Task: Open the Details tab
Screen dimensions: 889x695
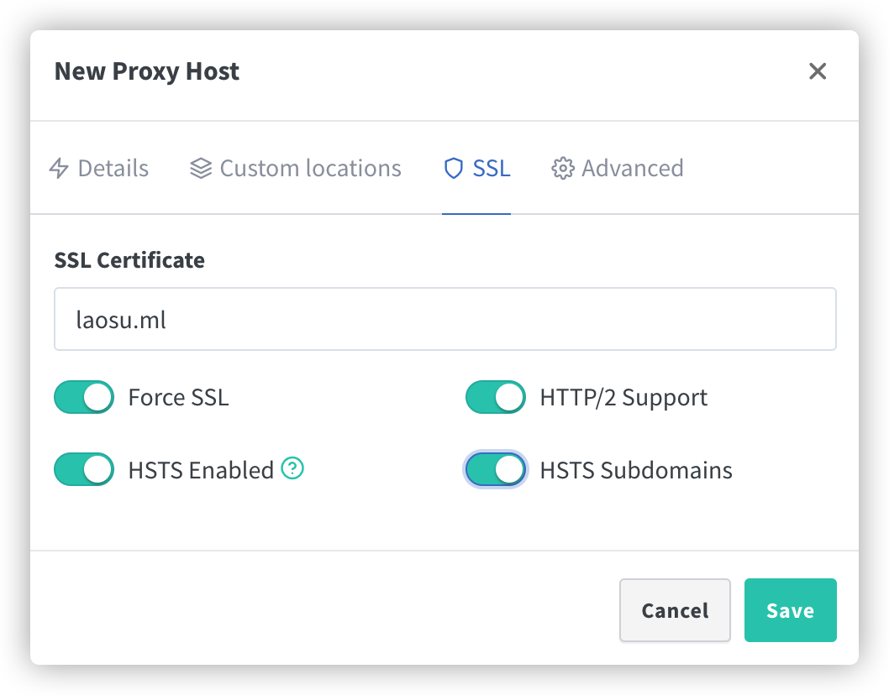Action: coord(99,168)
